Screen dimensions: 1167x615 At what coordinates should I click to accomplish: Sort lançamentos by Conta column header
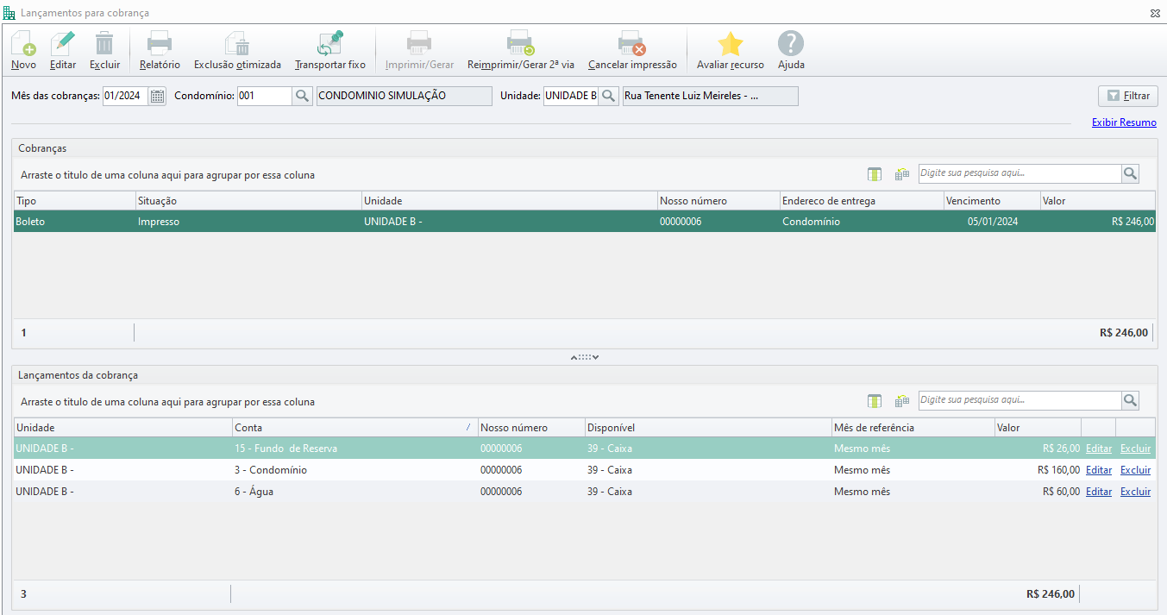coord(354,428)
